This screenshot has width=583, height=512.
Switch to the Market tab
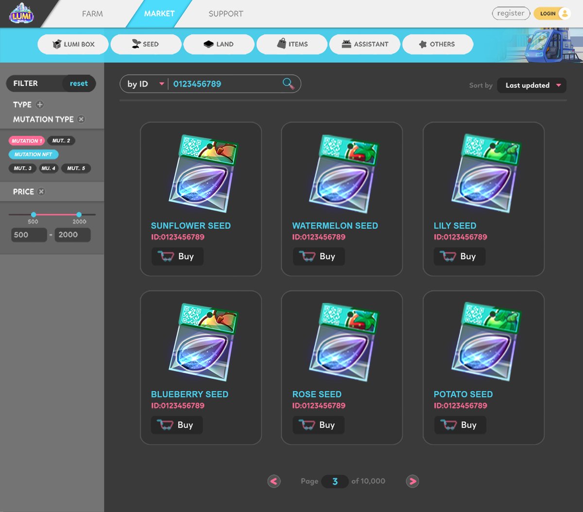pyautogui.click(x=159, y=14)
